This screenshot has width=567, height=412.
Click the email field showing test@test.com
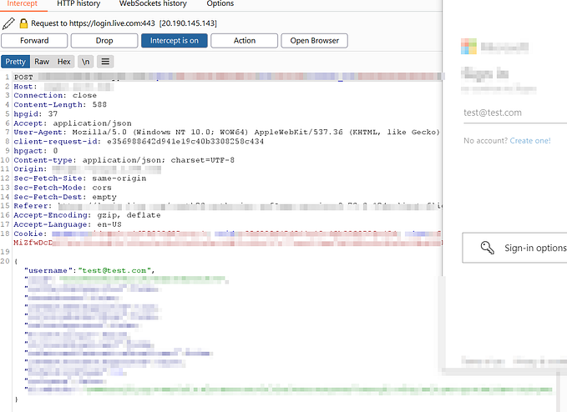[515, 113]
